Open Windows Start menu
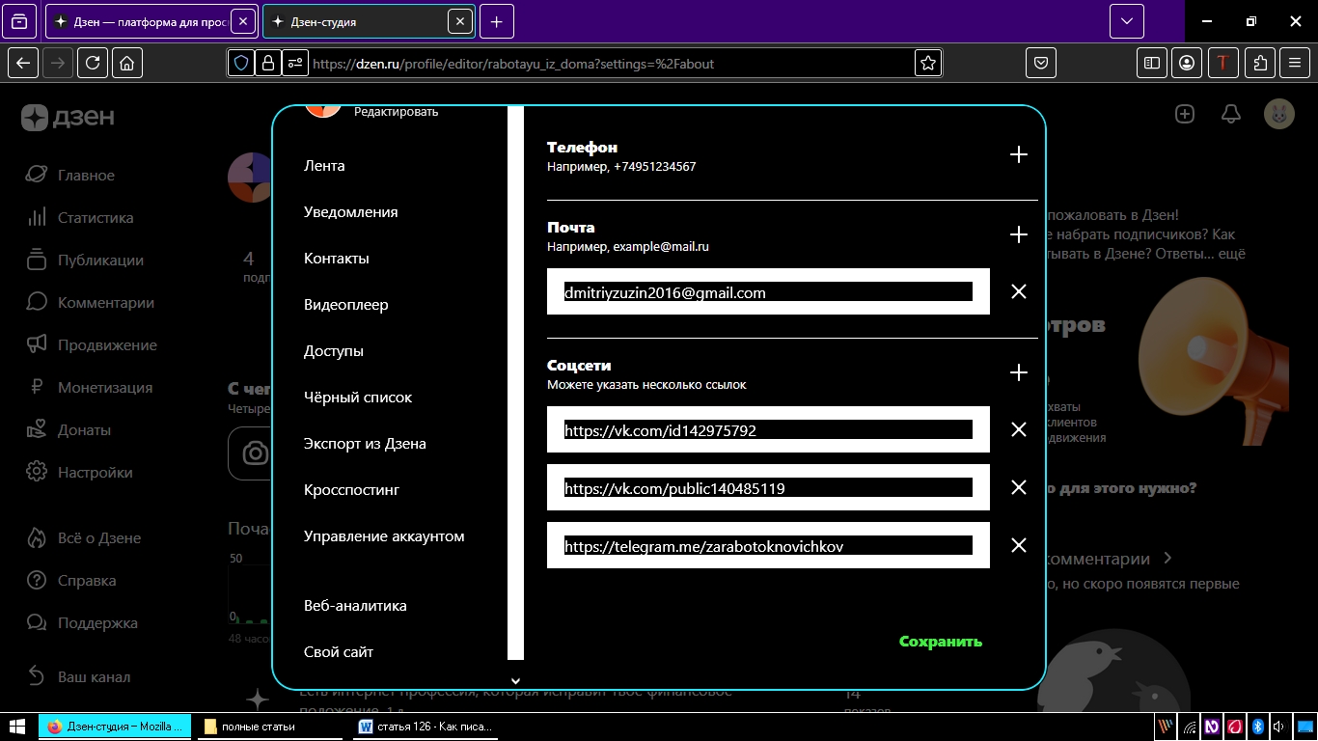This screenshot has height=741, width=1318. pyautogui.click(x=17, y=727)
